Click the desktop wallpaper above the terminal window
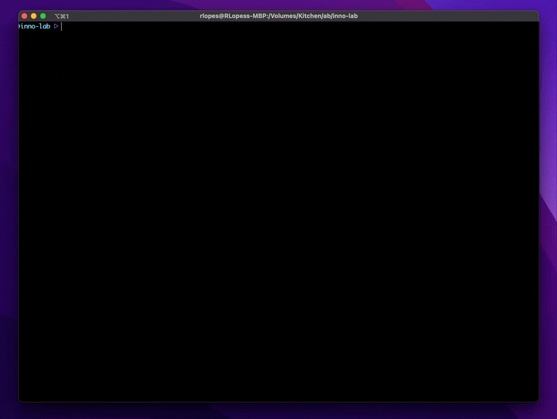Viewport: 557px width, 419px height. point(278,5)
